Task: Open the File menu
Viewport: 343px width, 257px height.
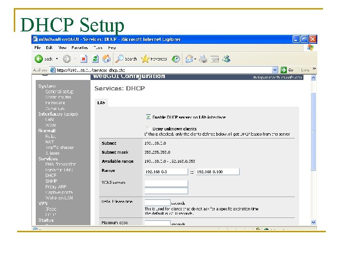Action: pyautogui.click(x=38, y=48)
